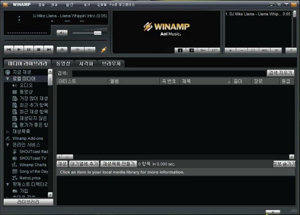Select 가입 under 팟캐스트 디렉터리
Image resolution: width=300 pixels, height=215 pixels.
pos(24,191)
